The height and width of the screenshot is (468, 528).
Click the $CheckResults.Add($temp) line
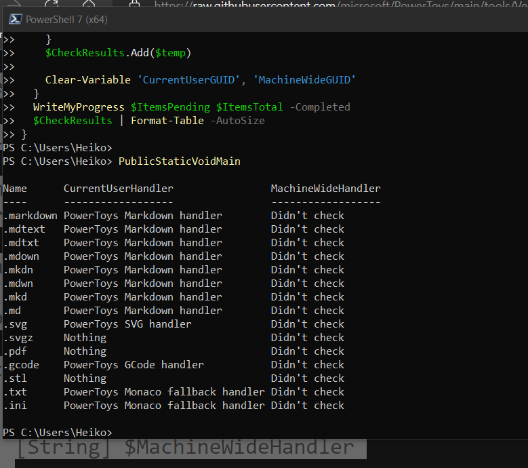click(118, 53)
